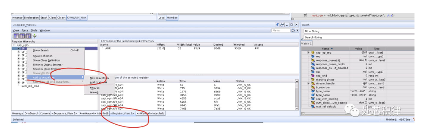The image size is (427, 133).
Task: Select the uvm_reg_map tree item
Action: coord(30,86)
